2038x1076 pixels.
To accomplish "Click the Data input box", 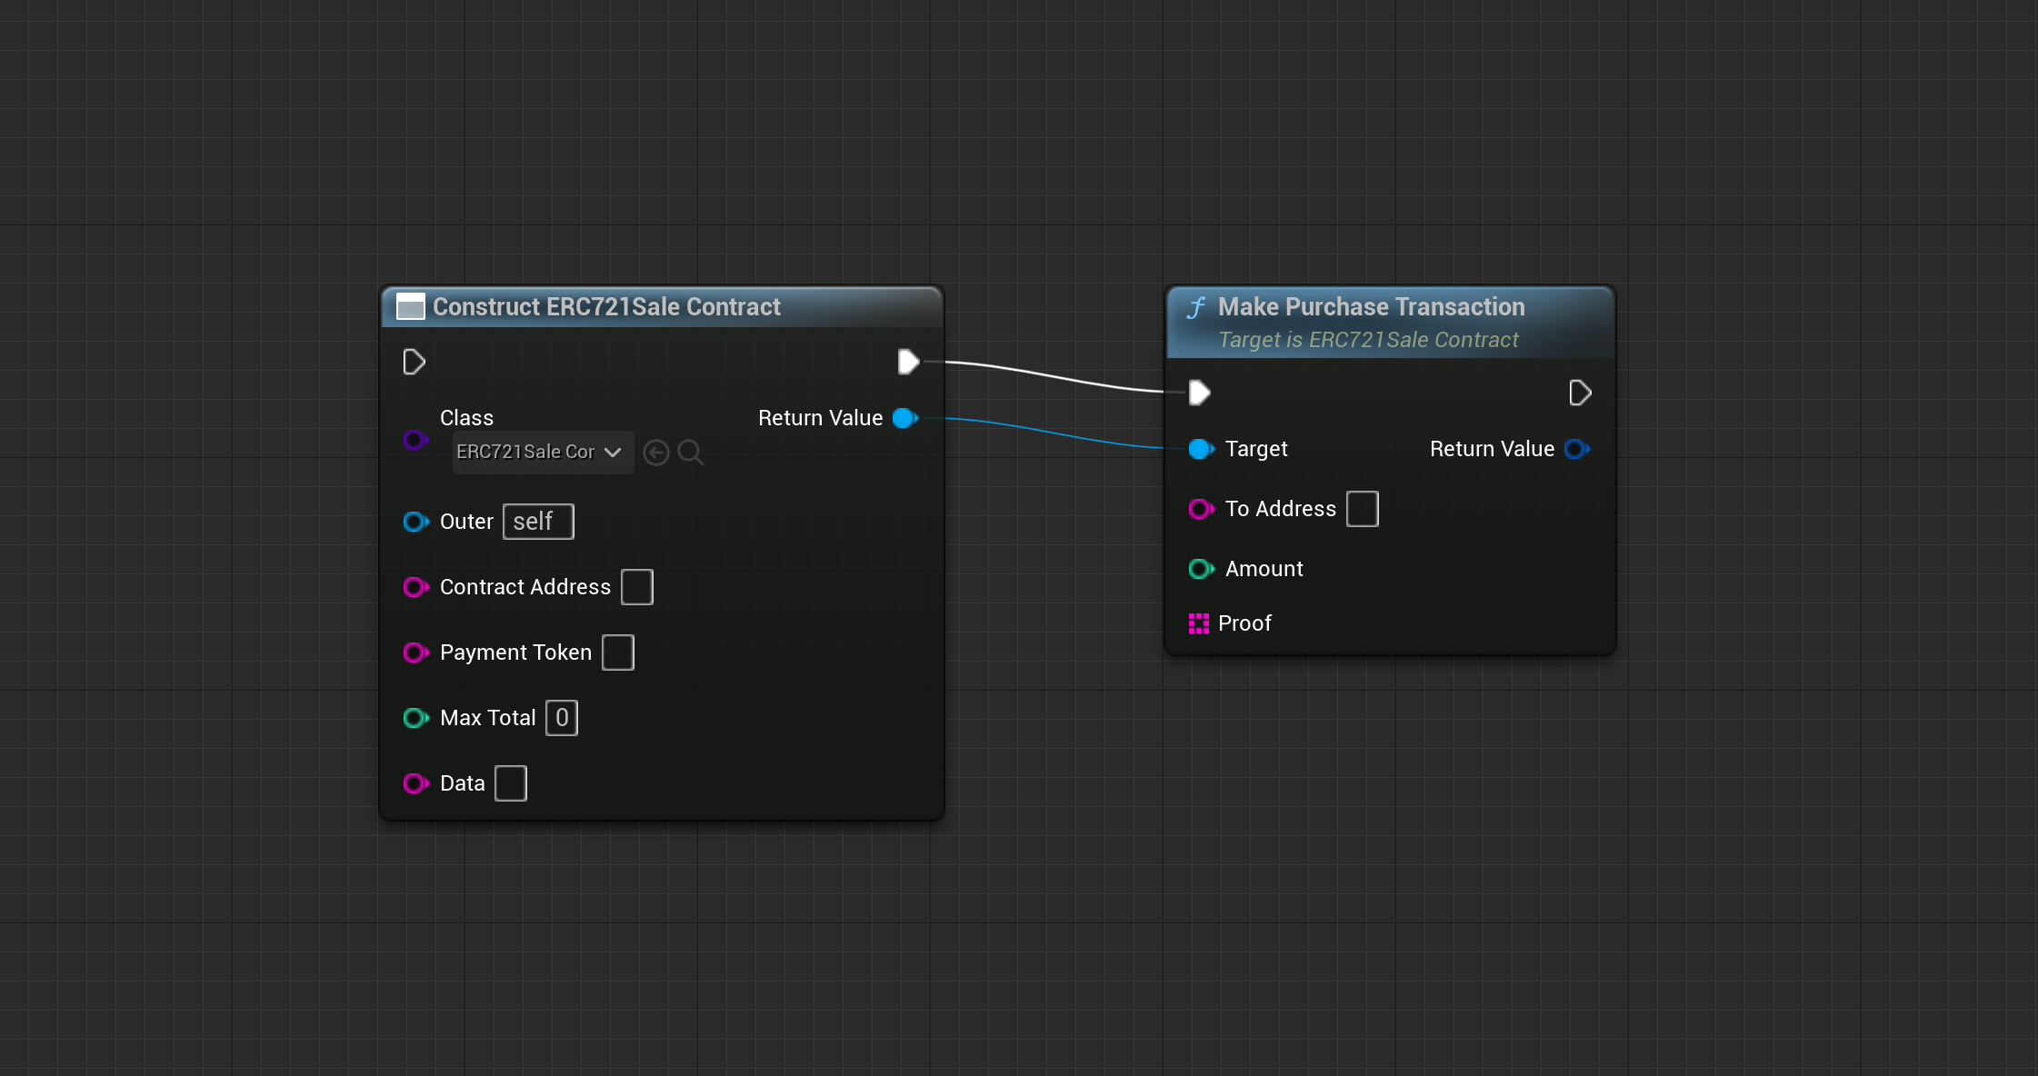I will pyautogui.click(x=510, y=783).
